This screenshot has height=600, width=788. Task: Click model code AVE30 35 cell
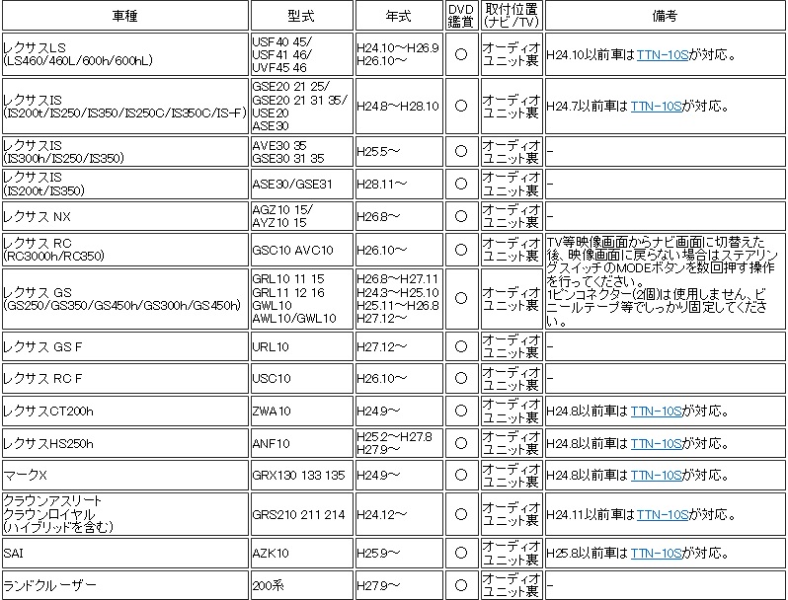click(302, 151)
